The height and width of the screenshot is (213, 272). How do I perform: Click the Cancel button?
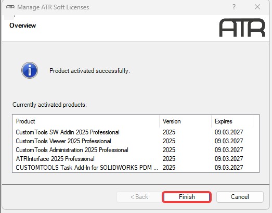tap(240, 197)
